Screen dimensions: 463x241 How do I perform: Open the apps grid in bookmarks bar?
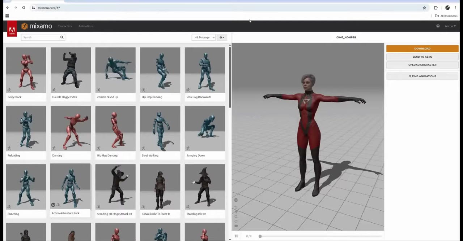[x=7, y=16]
